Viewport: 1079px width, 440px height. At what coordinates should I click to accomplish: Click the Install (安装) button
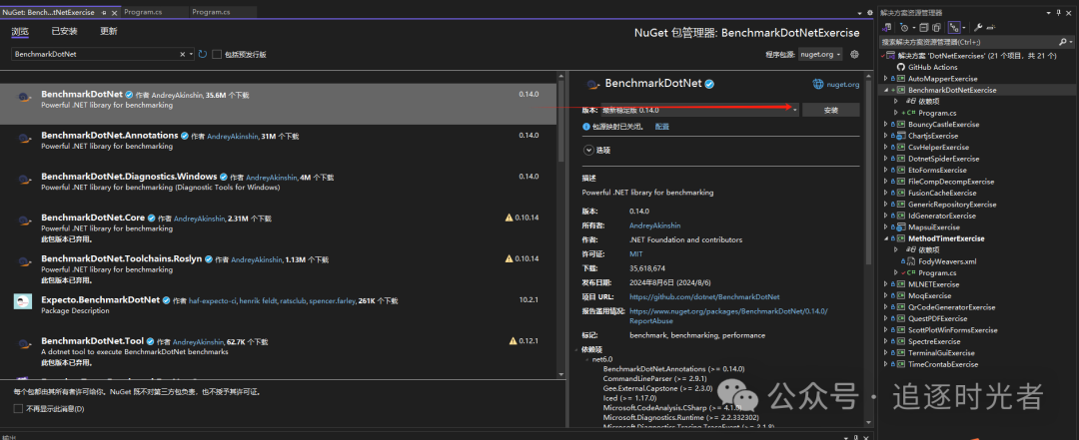click(x=830, y=110)
